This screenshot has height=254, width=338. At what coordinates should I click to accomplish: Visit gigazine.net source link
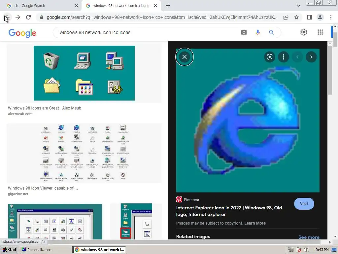click(x=18, y=194)
